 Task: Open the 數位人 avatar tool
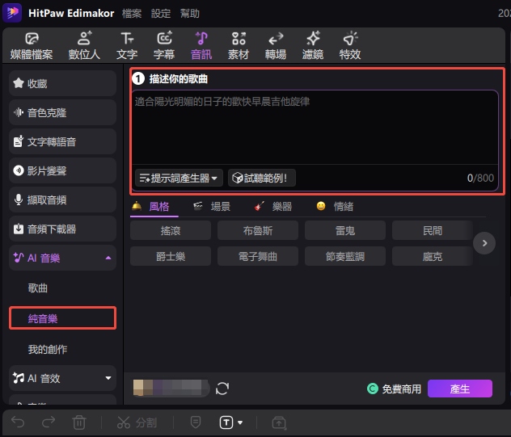tap(84, 46)
